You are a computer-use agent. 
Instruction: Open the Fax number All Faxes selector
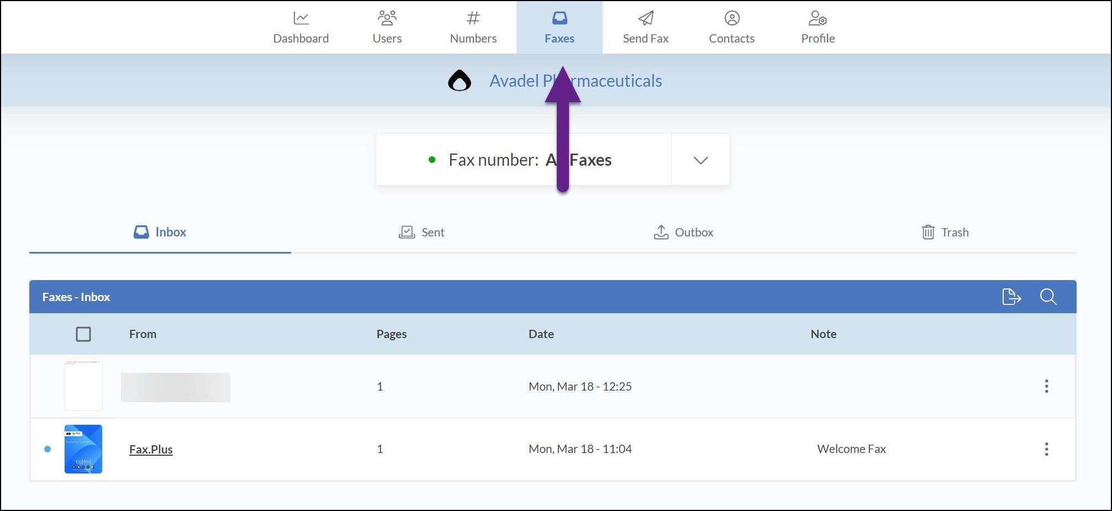tap(553, 160)
